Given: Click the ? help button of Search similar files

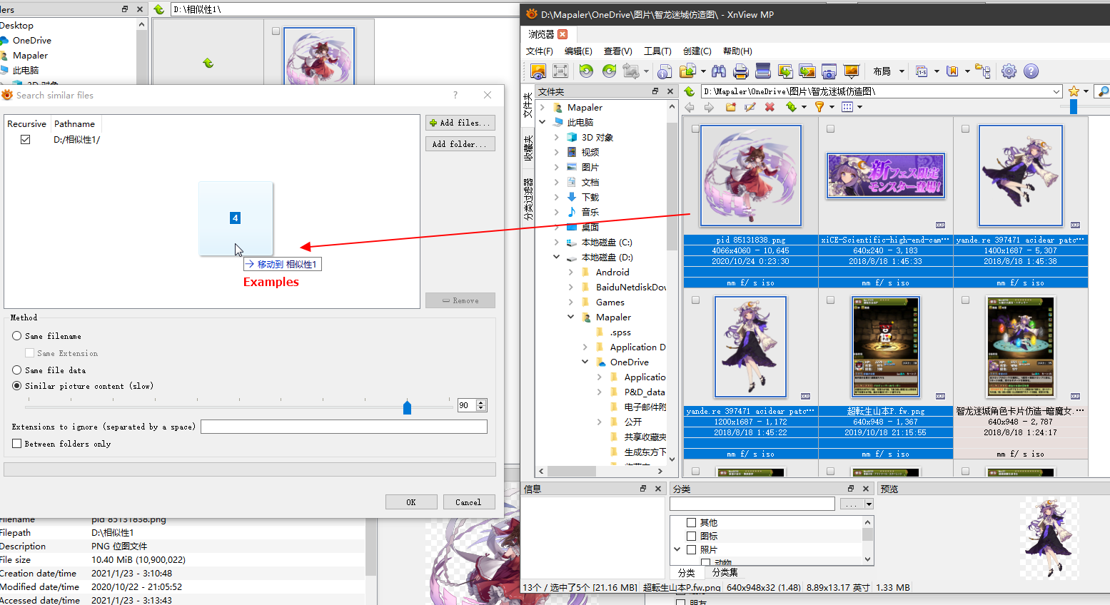Looking at the screenshot, I should (455, 95).
